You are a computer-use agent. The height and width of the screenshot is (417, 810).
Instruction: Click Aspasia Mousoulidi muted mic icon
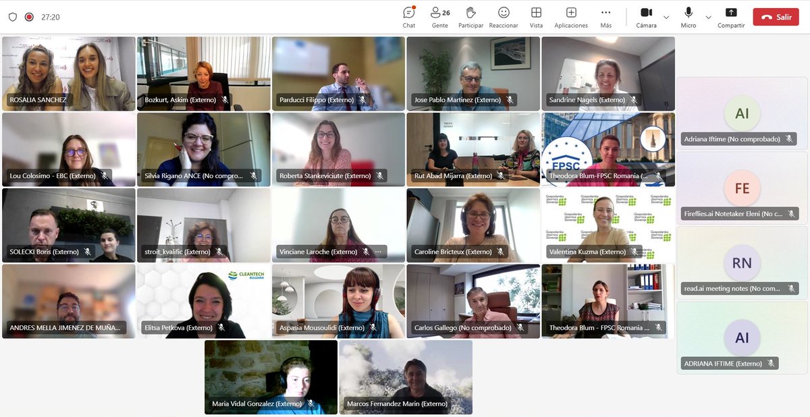[x=373, y=328]
